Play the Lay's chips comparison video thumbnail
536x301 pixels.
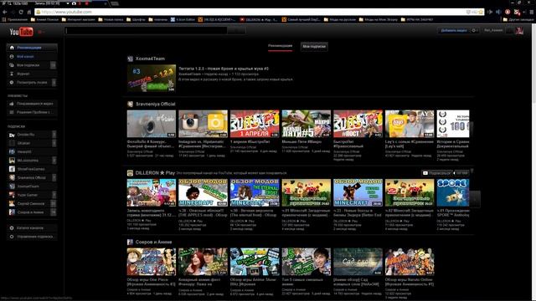coord(410,124)
